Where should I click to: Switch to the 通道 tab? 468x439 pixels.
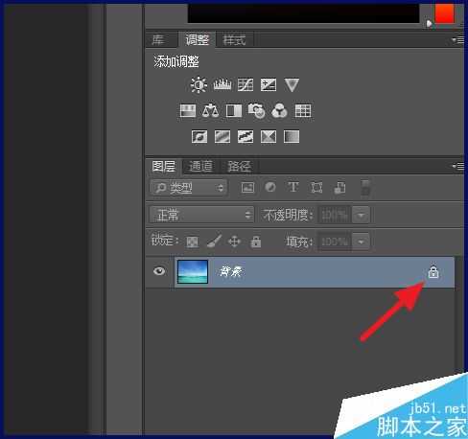tap(200, 167)
